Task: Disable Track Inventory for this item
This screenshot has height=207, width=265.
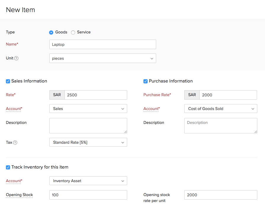Action: click(8, 167)
